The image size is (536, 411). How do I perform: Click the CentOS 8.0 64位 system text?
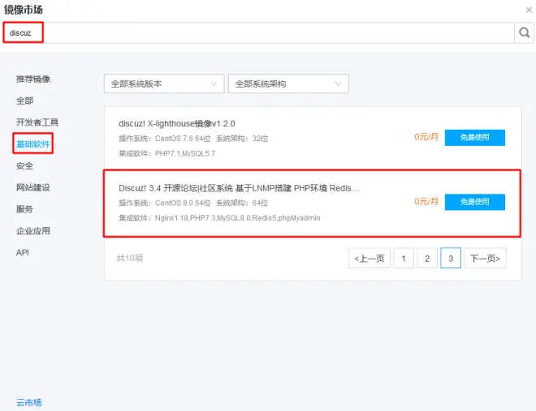coord(183,203)
